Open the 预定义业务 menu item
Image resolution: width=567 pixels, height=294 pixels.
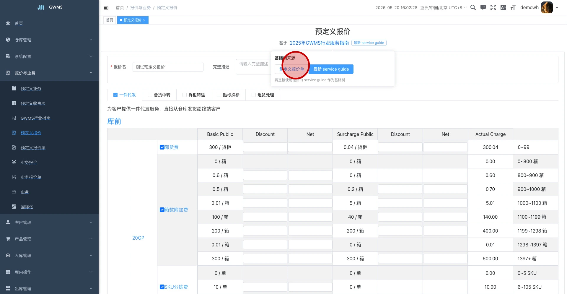pyautogui.click(x=49, y=88)
